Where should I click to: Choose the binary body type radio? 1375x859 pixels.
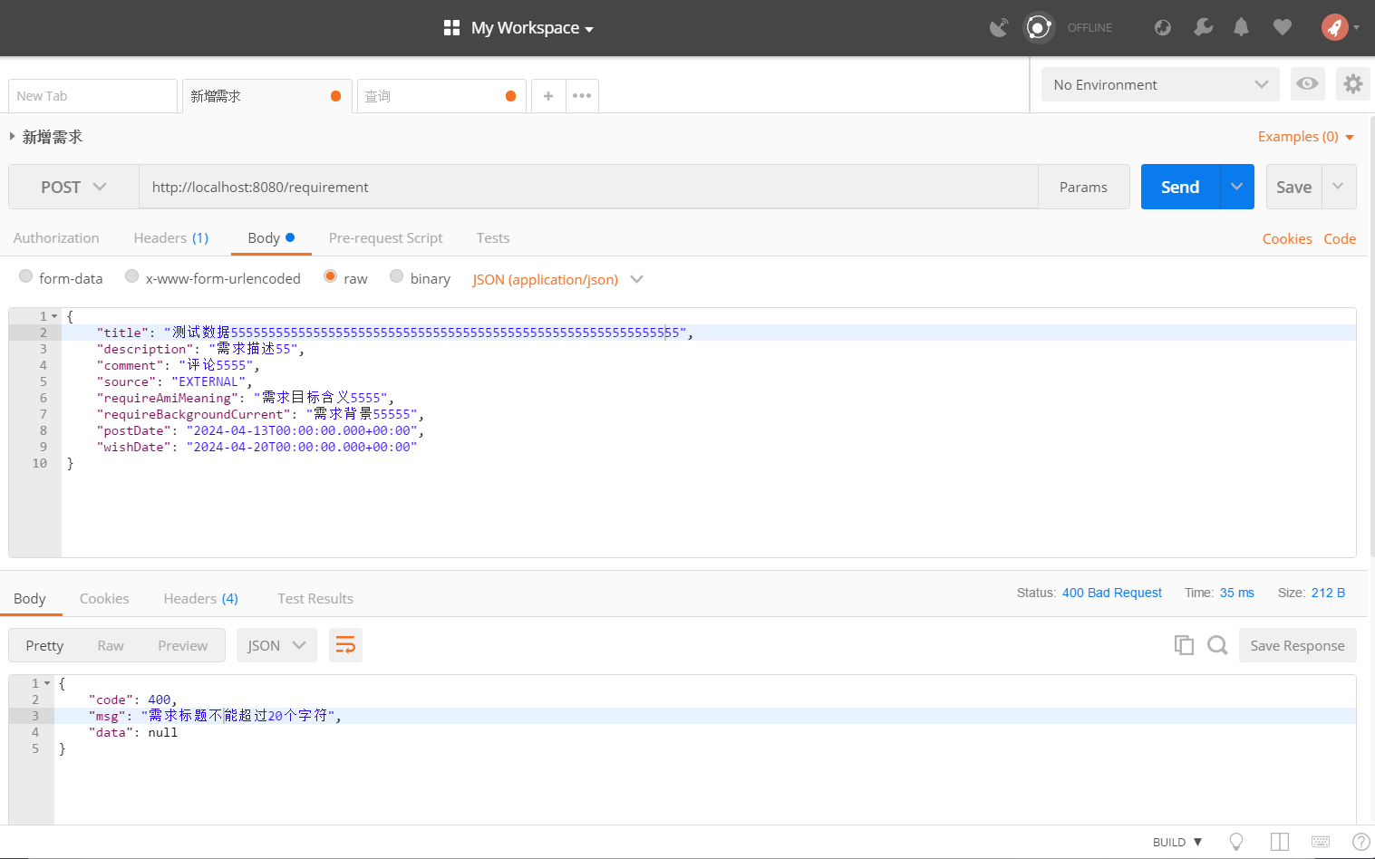397,276
